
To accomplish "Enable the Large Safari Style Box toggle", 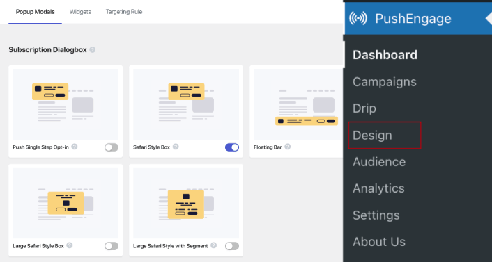I will click(x=112, y=246).
